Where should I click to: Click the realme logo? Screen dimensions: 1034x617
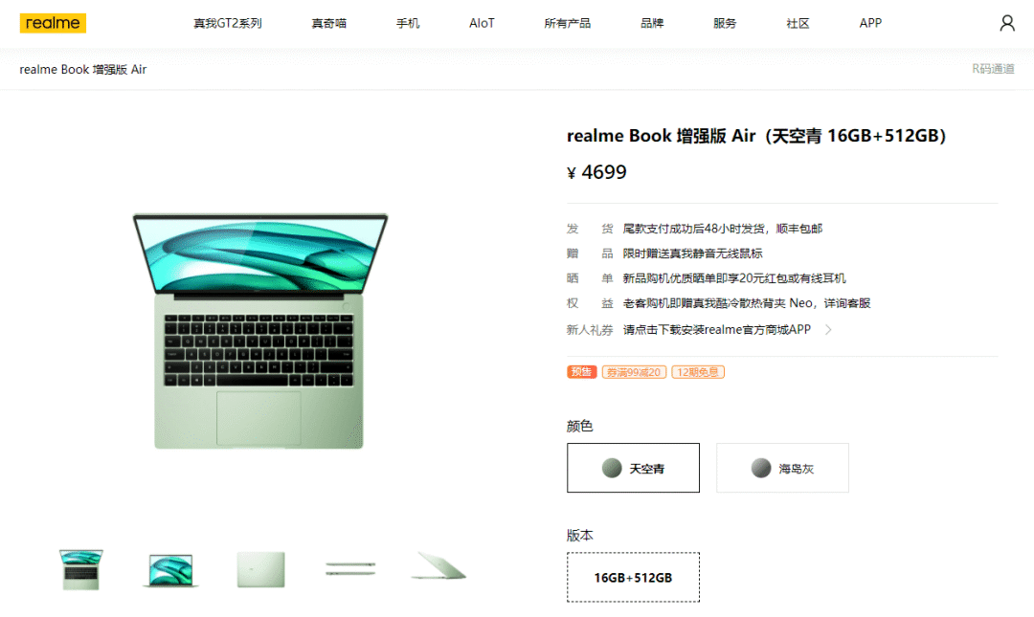(53, 23)
